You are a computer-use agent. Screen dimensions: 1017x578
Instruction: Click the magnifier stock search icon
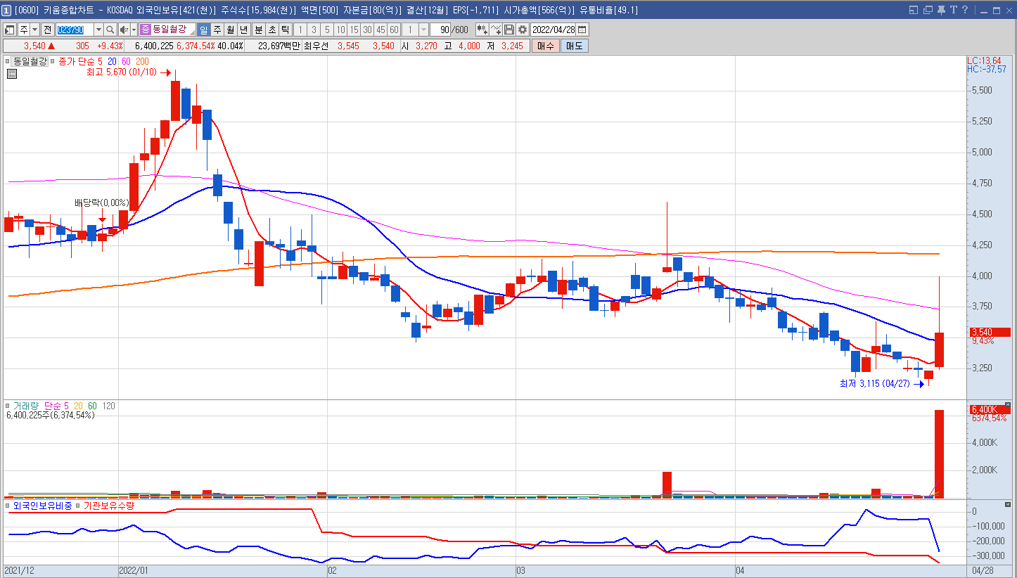(x=110, y=30)
